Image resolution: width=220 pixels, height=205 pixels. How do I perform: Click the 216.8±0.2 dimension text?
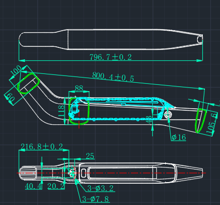click(42, 147)
